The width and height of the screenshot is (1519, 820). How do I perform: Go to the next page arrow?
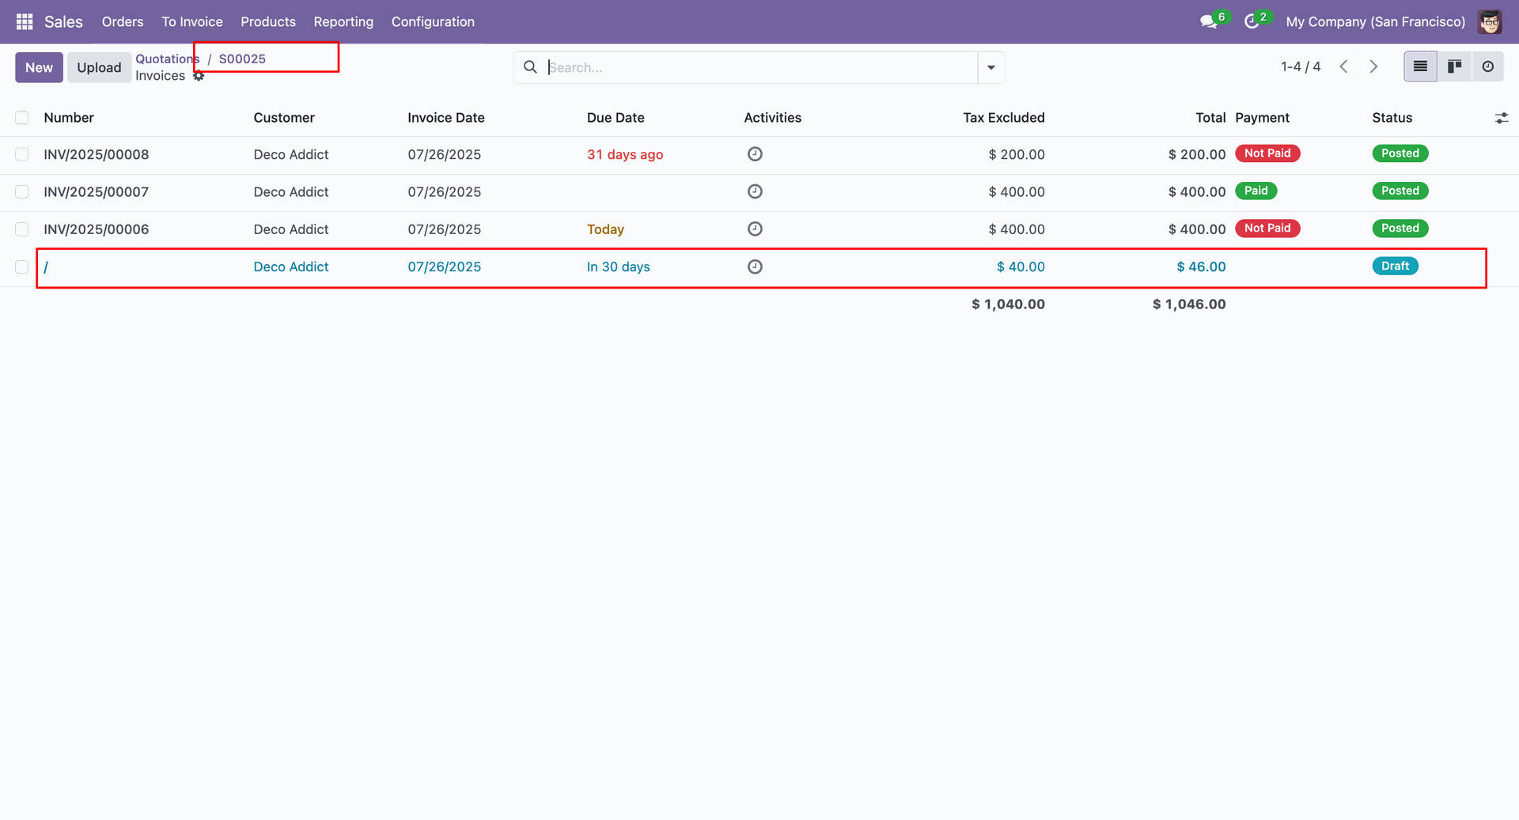pyautogui.click(x=1373, y=67)
